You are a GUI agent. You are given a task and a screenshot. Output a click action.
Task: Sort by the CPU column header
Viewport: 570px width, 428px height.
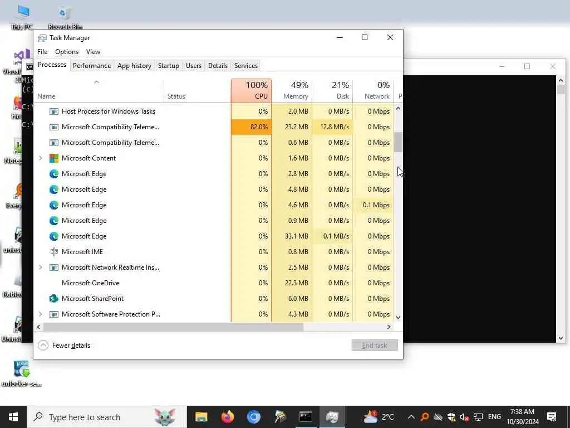tap(251, 91)
